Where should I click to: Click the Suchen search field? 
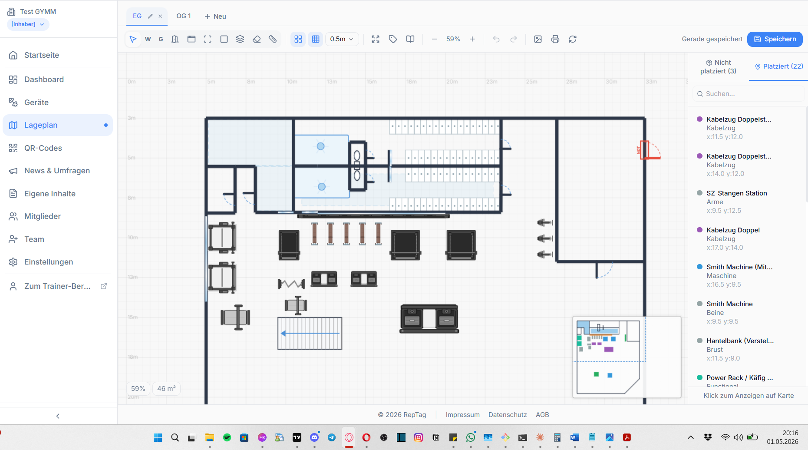coord(749,94)
